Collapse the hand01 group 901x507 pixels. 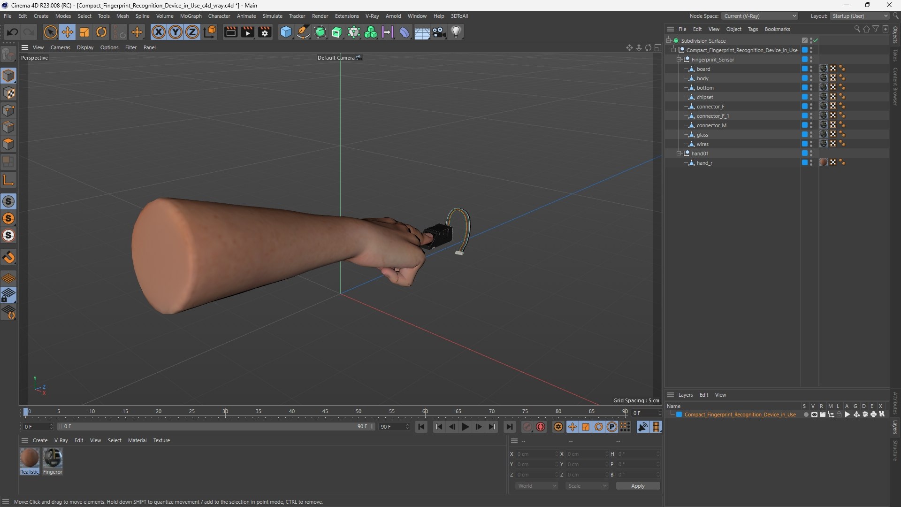pos(679,154)
